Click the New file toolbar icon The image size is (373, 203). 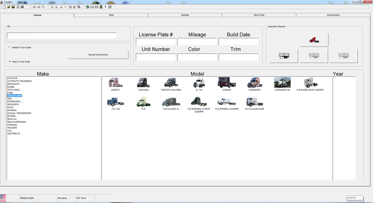coord(4,7)
